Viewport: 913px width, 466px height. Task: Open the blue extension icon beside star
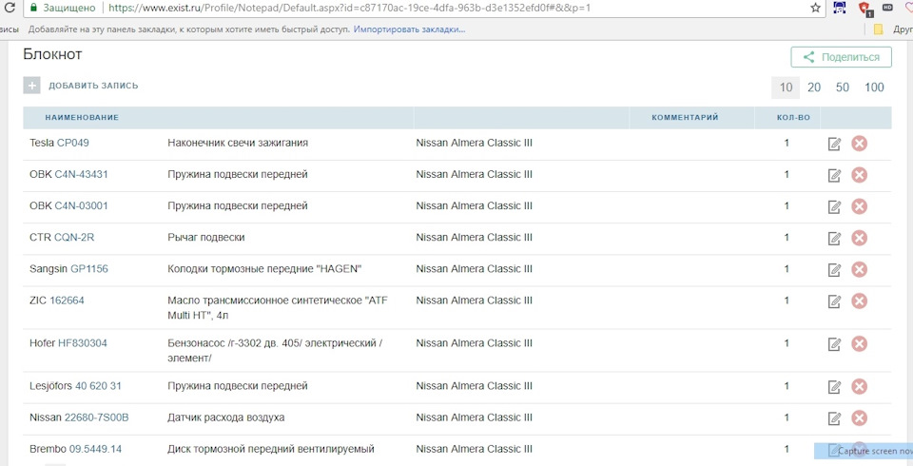[840, 8]
